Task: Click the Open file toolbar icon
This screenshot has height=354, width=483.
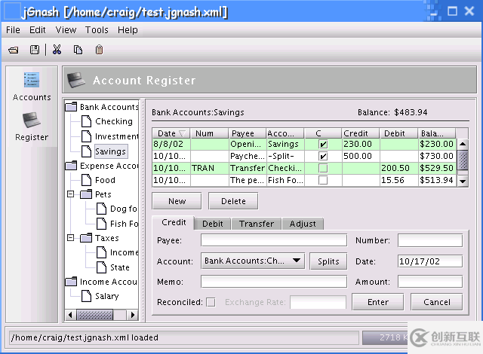Action: (13, 50)
